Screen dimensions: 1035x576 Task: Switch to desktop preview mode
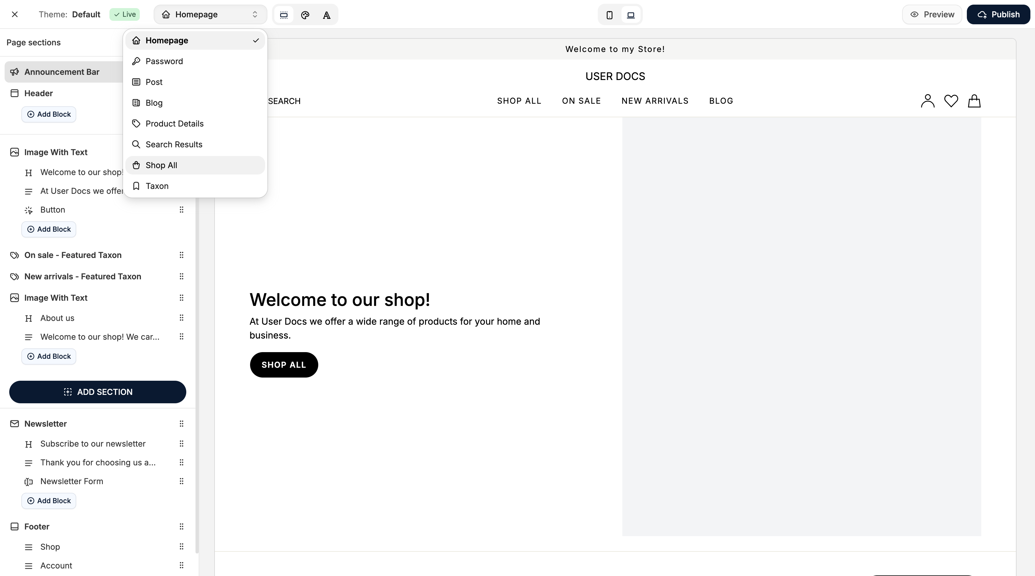pos(630,14)
